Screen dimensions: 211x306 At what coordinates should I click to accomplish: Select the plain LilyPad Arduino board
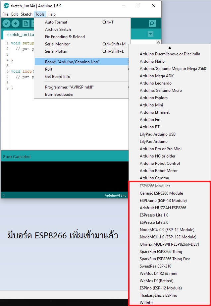(x=170, y=142)
